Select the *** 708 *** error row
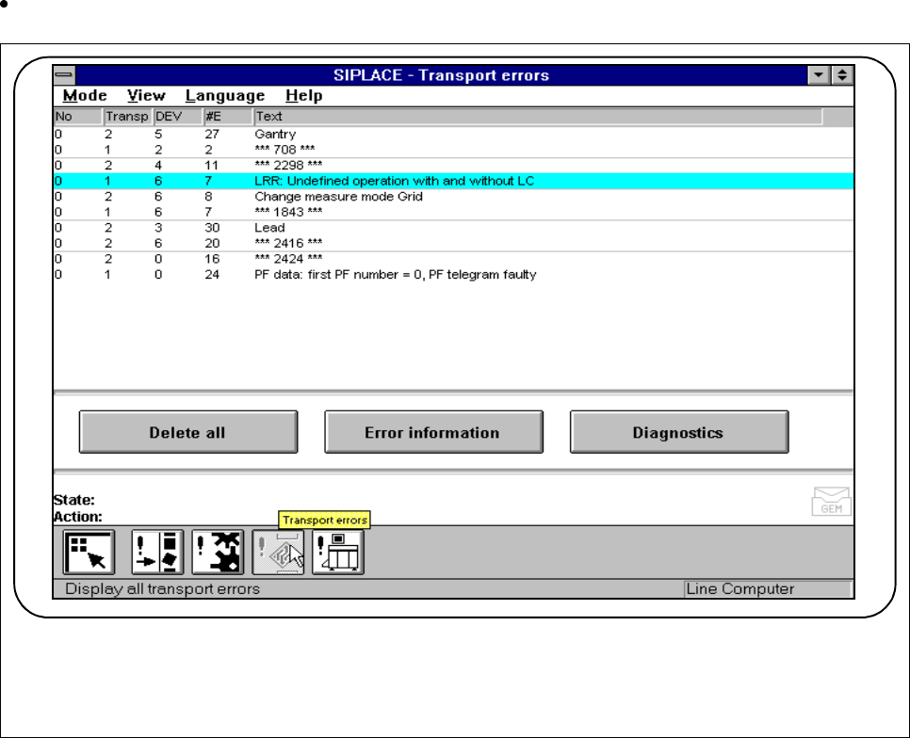Screen dimensions: 910x738 click(x=453, y=150)
